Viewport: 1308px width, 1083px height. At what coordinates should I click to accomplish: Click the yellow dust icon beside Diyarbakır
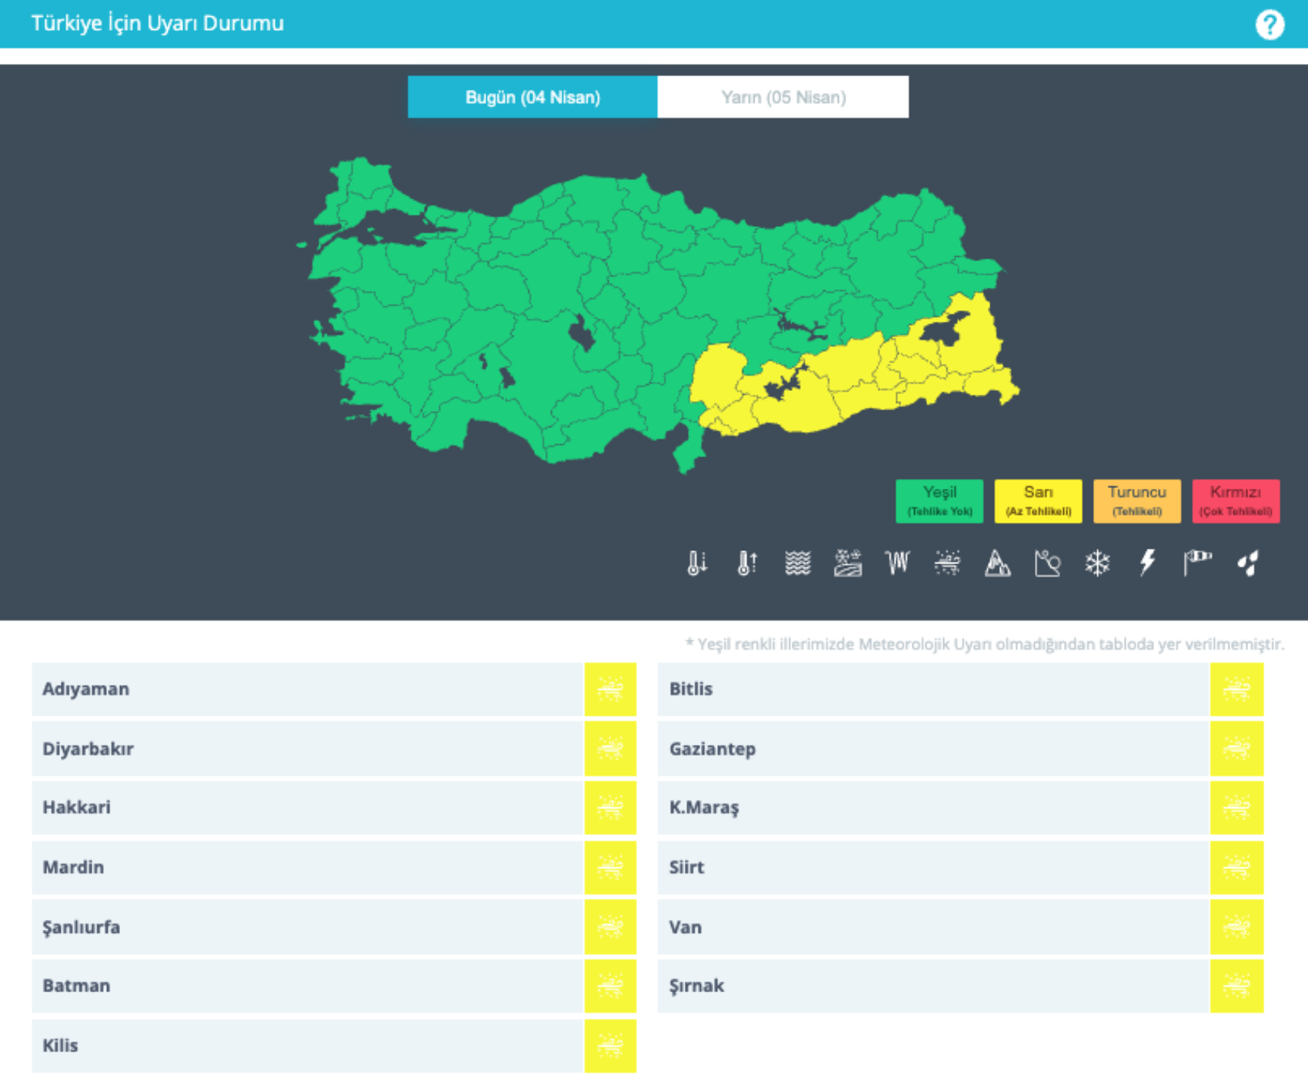[x=610, y=749]
